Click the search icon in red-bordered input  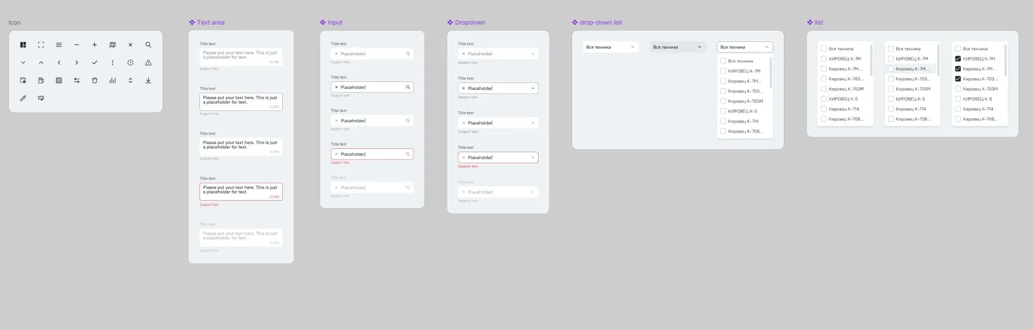click(408, 154)
